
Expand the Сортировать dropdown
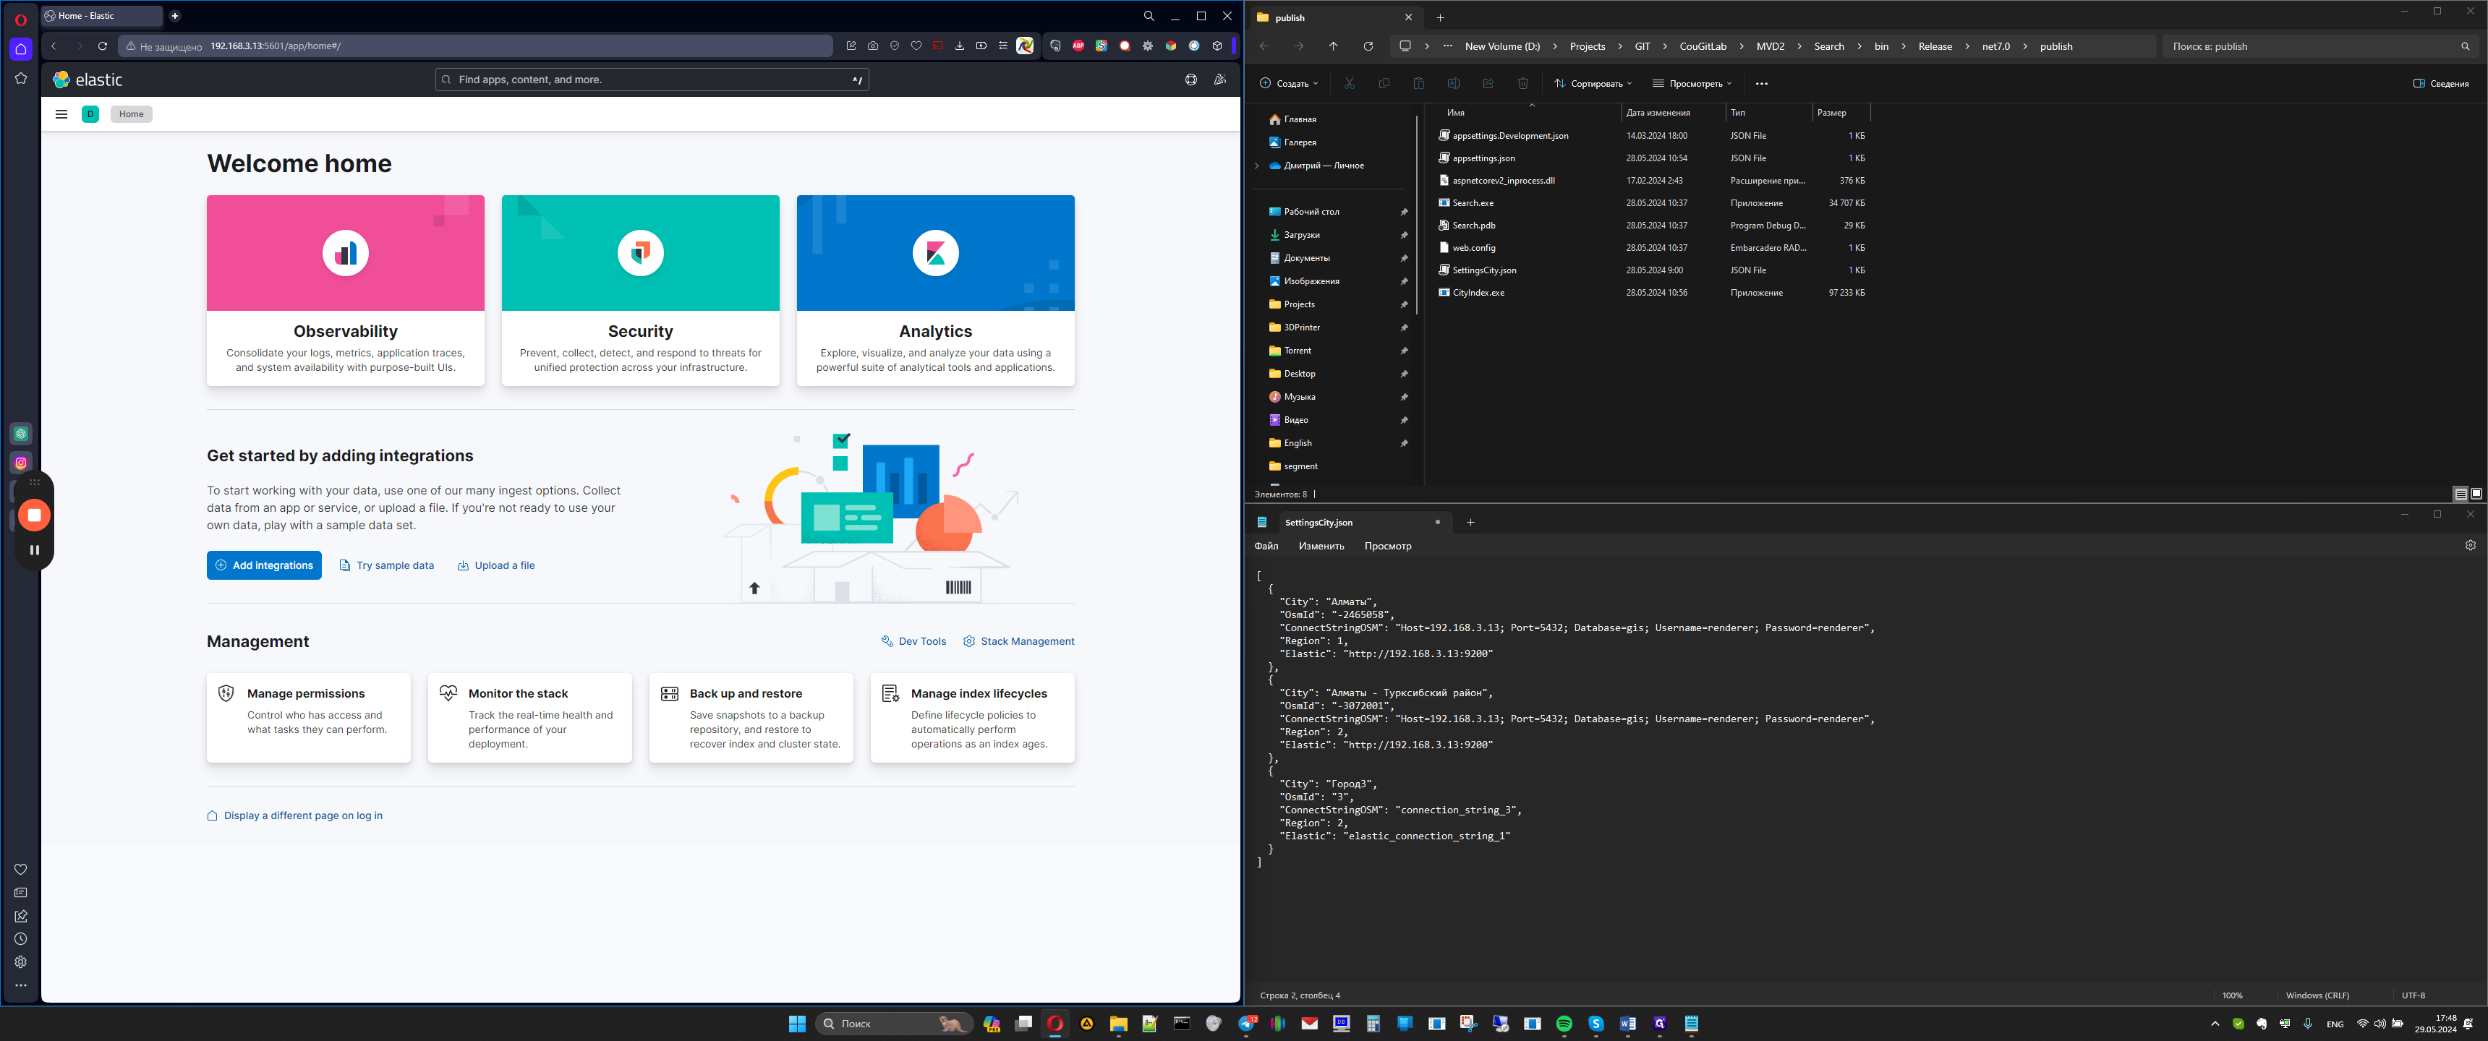click(1593, 83)
